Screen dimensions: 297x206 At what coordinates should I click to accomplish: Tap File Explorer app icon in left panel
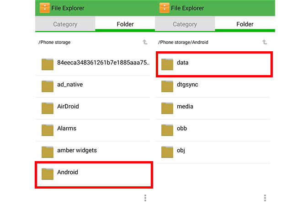(45, 8)
